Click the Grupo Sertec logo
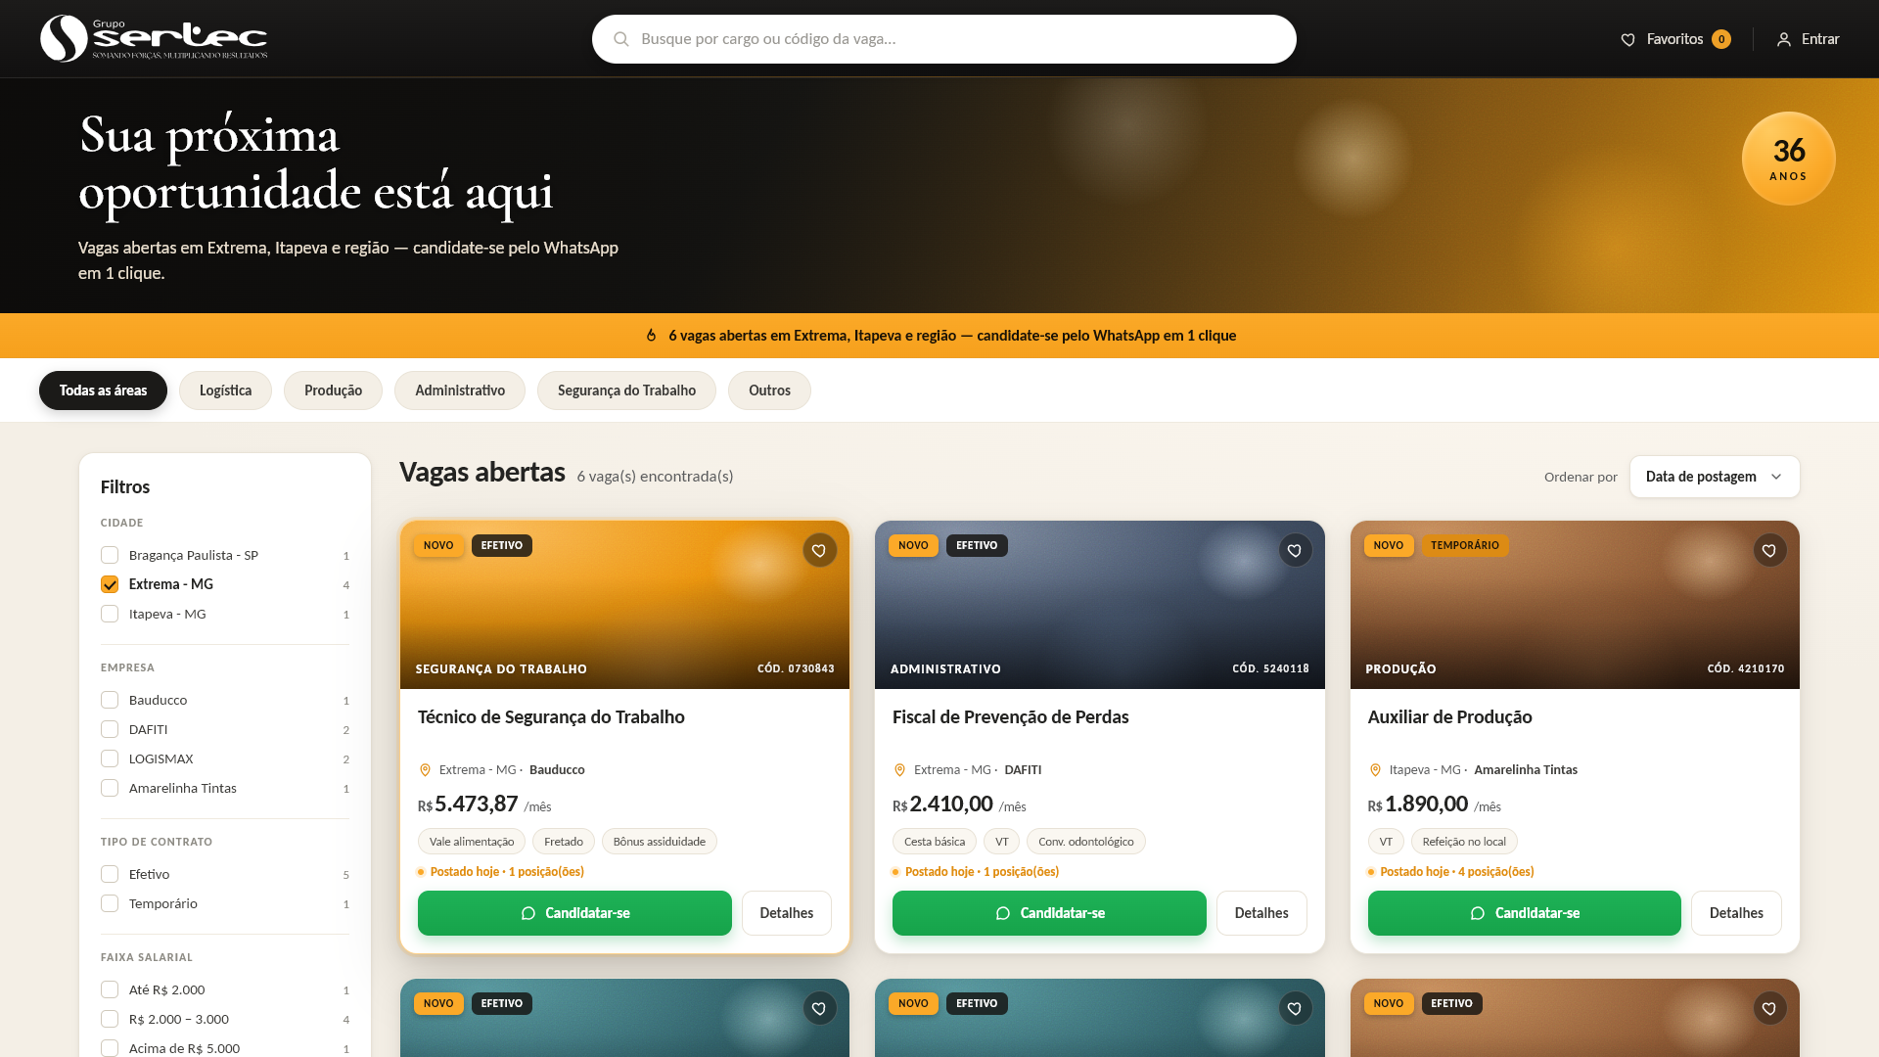Image resolution: width=1879 pixels, height=1057 pixels. [154, 38]
